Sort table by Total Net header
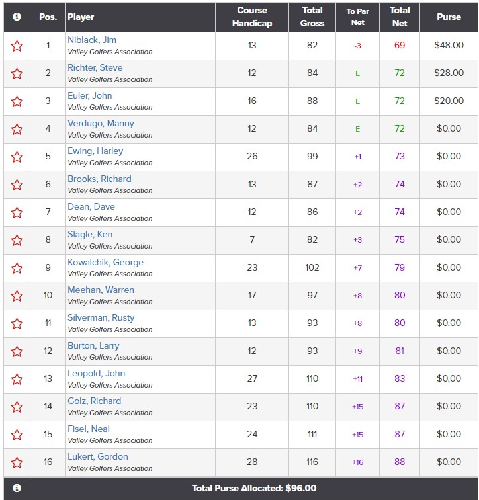Screen dimensions: 479x500 [400, 17]
